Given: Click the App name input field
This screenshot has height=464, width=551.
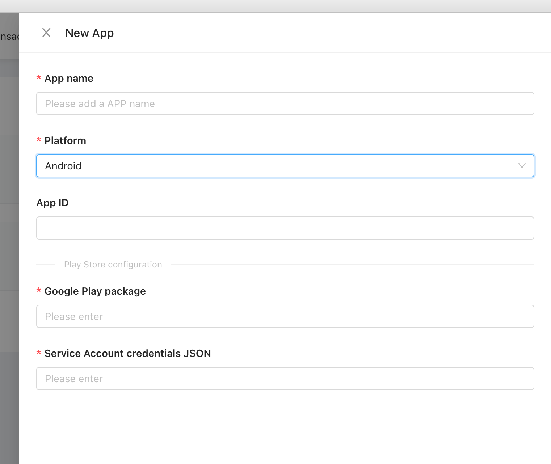Looking at the screenshot, I should pyautogui.click(x=285, y=104).
